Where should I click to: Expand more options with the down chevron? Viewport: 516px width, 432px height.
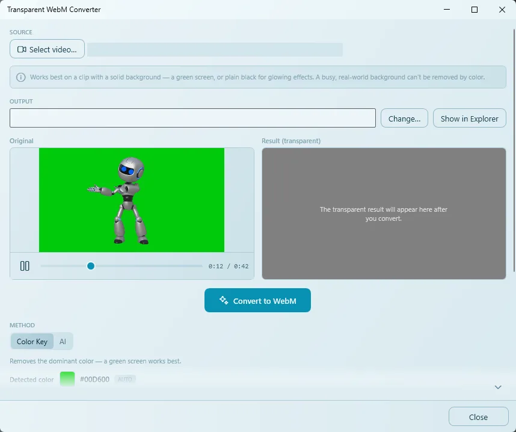point(498,387)
